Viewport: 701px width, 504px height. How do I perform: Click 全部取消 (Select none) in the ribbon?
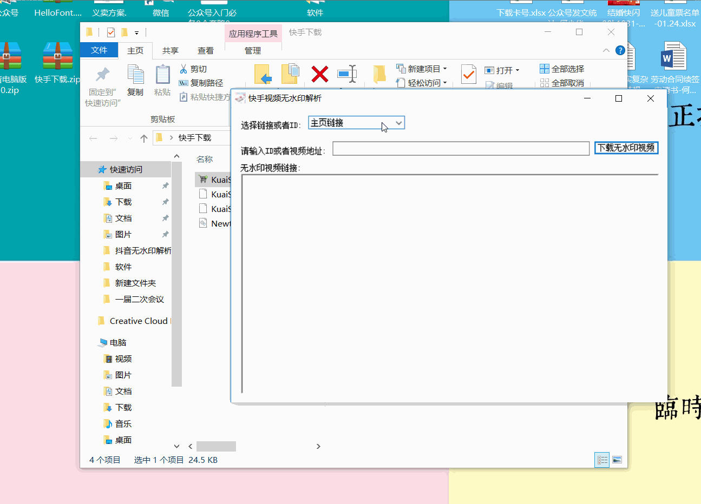click(562, 83)
